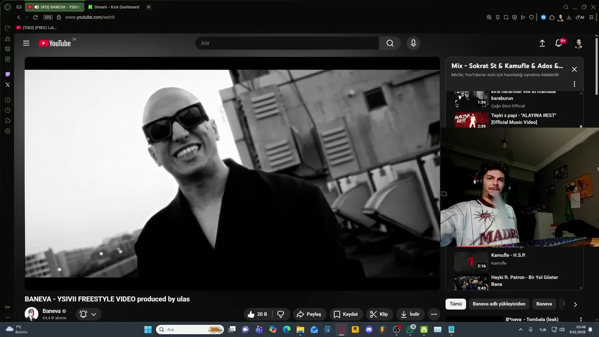Screen dimensions: 599x337
Task: Reload the page with refresh icon
Action: (x=35, y=17)
